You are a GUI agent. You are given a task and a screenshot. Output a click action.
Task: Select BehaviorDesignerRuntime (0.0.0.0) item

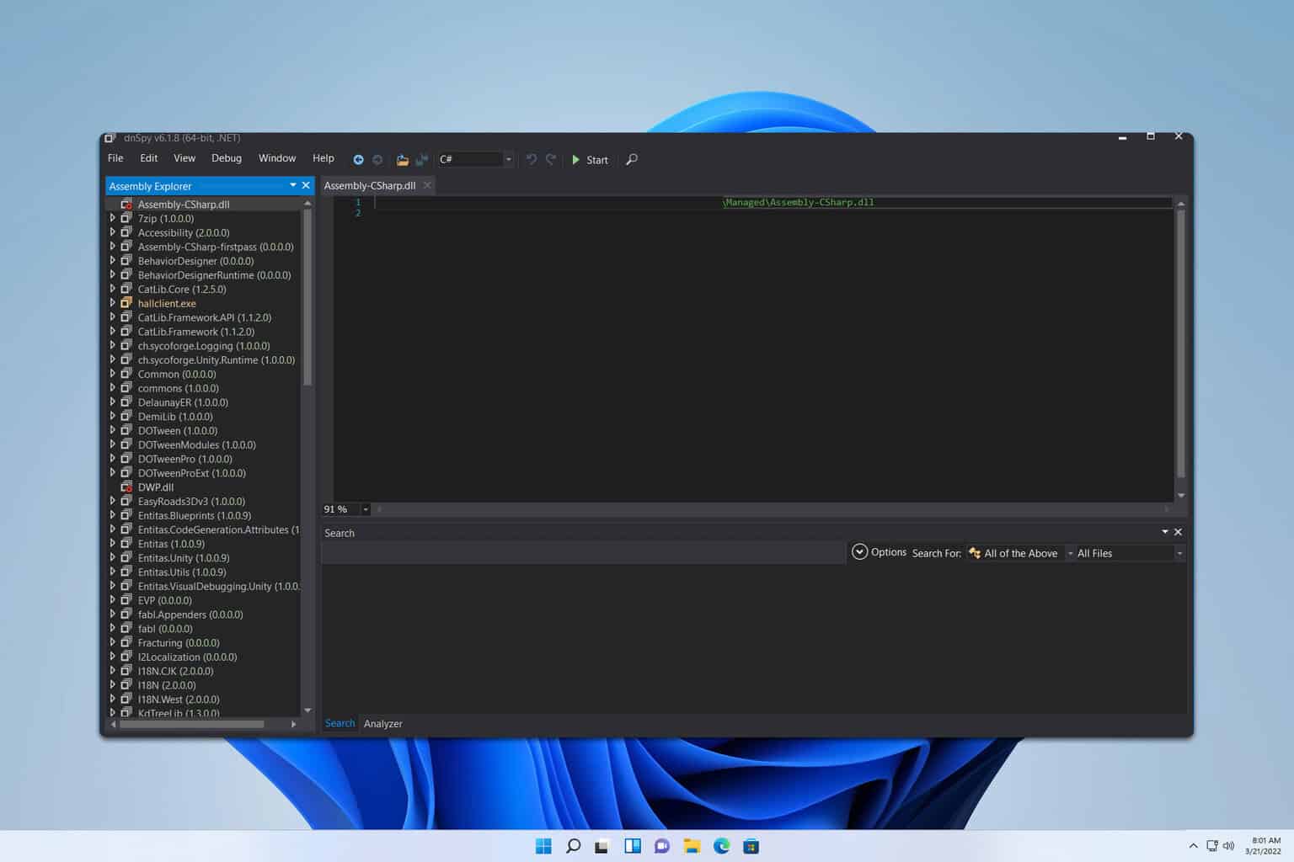tap(214, 275)
